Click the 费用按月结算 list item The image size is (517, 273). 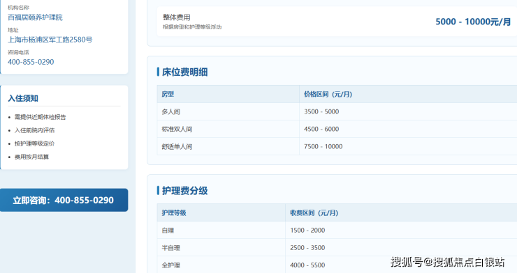31,157
